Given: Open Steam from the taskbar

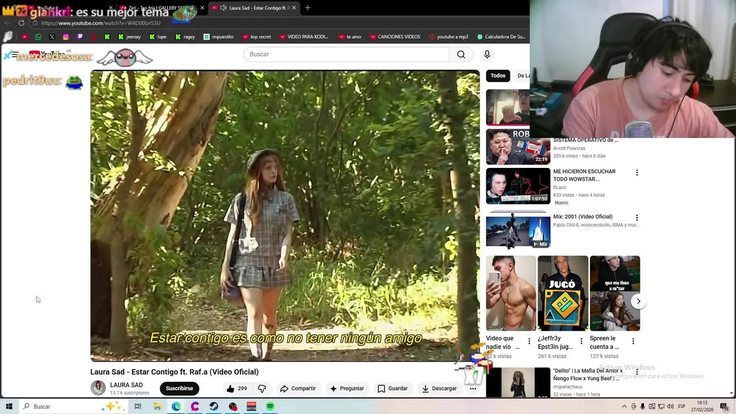Looking at the screenshot, I should click(214, 407).
